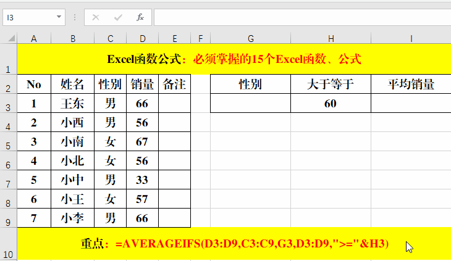Select column D header

click(x=142, y=38)
